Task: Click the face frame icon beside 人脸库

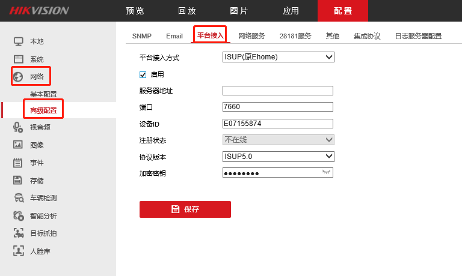Action: coord(18,251)
